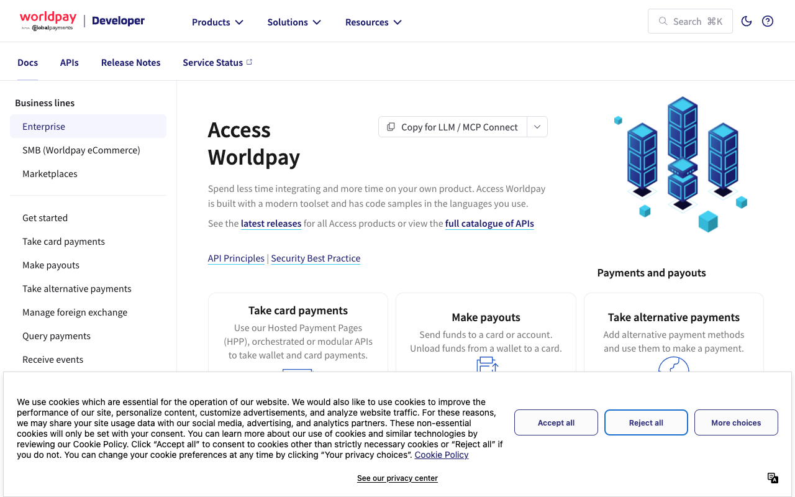Switch to the Docs tab
The image size is (795, 497).
pos(28,62)
